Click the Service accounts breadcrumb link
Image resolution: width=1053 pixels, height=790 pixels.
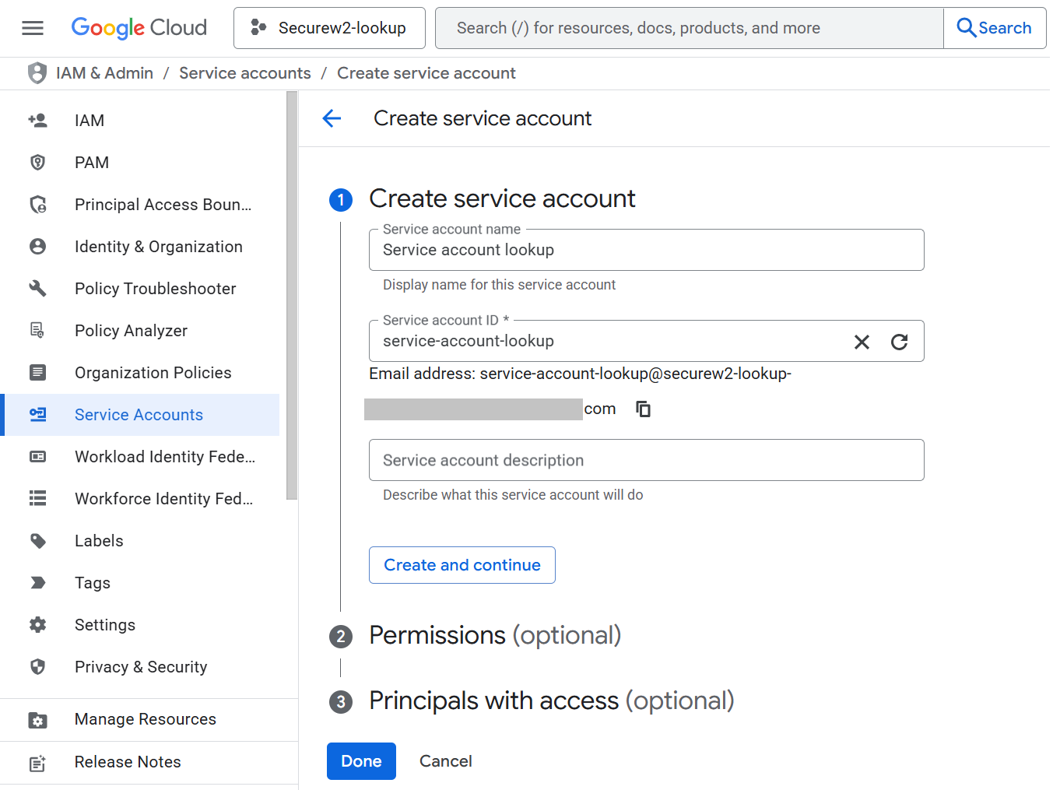(244, 73)
